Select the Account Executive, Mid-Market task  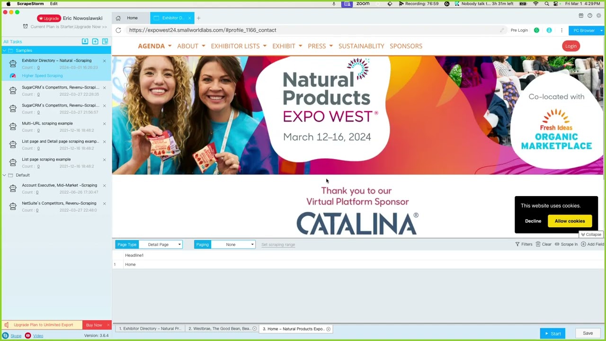[x=56, y=188]
